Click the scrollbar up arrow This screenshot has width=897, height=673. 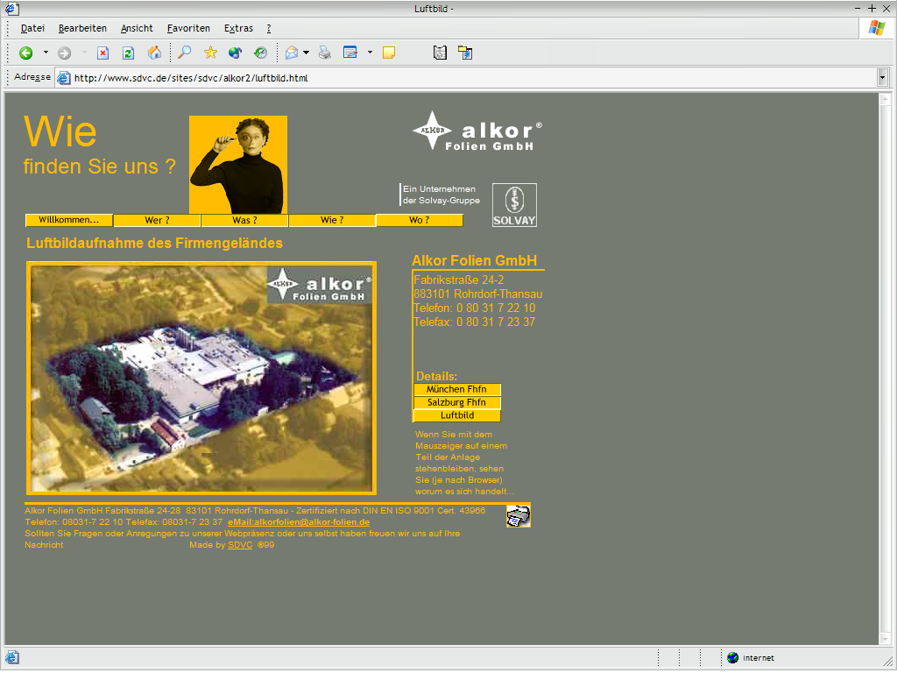[885, 99]
